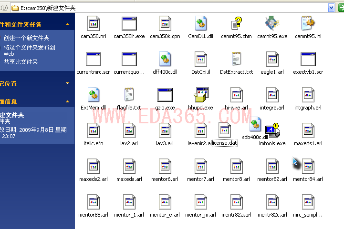344x229 pixels.
Task: Click the license.dat file name label
Action: [x=225, y=143]
